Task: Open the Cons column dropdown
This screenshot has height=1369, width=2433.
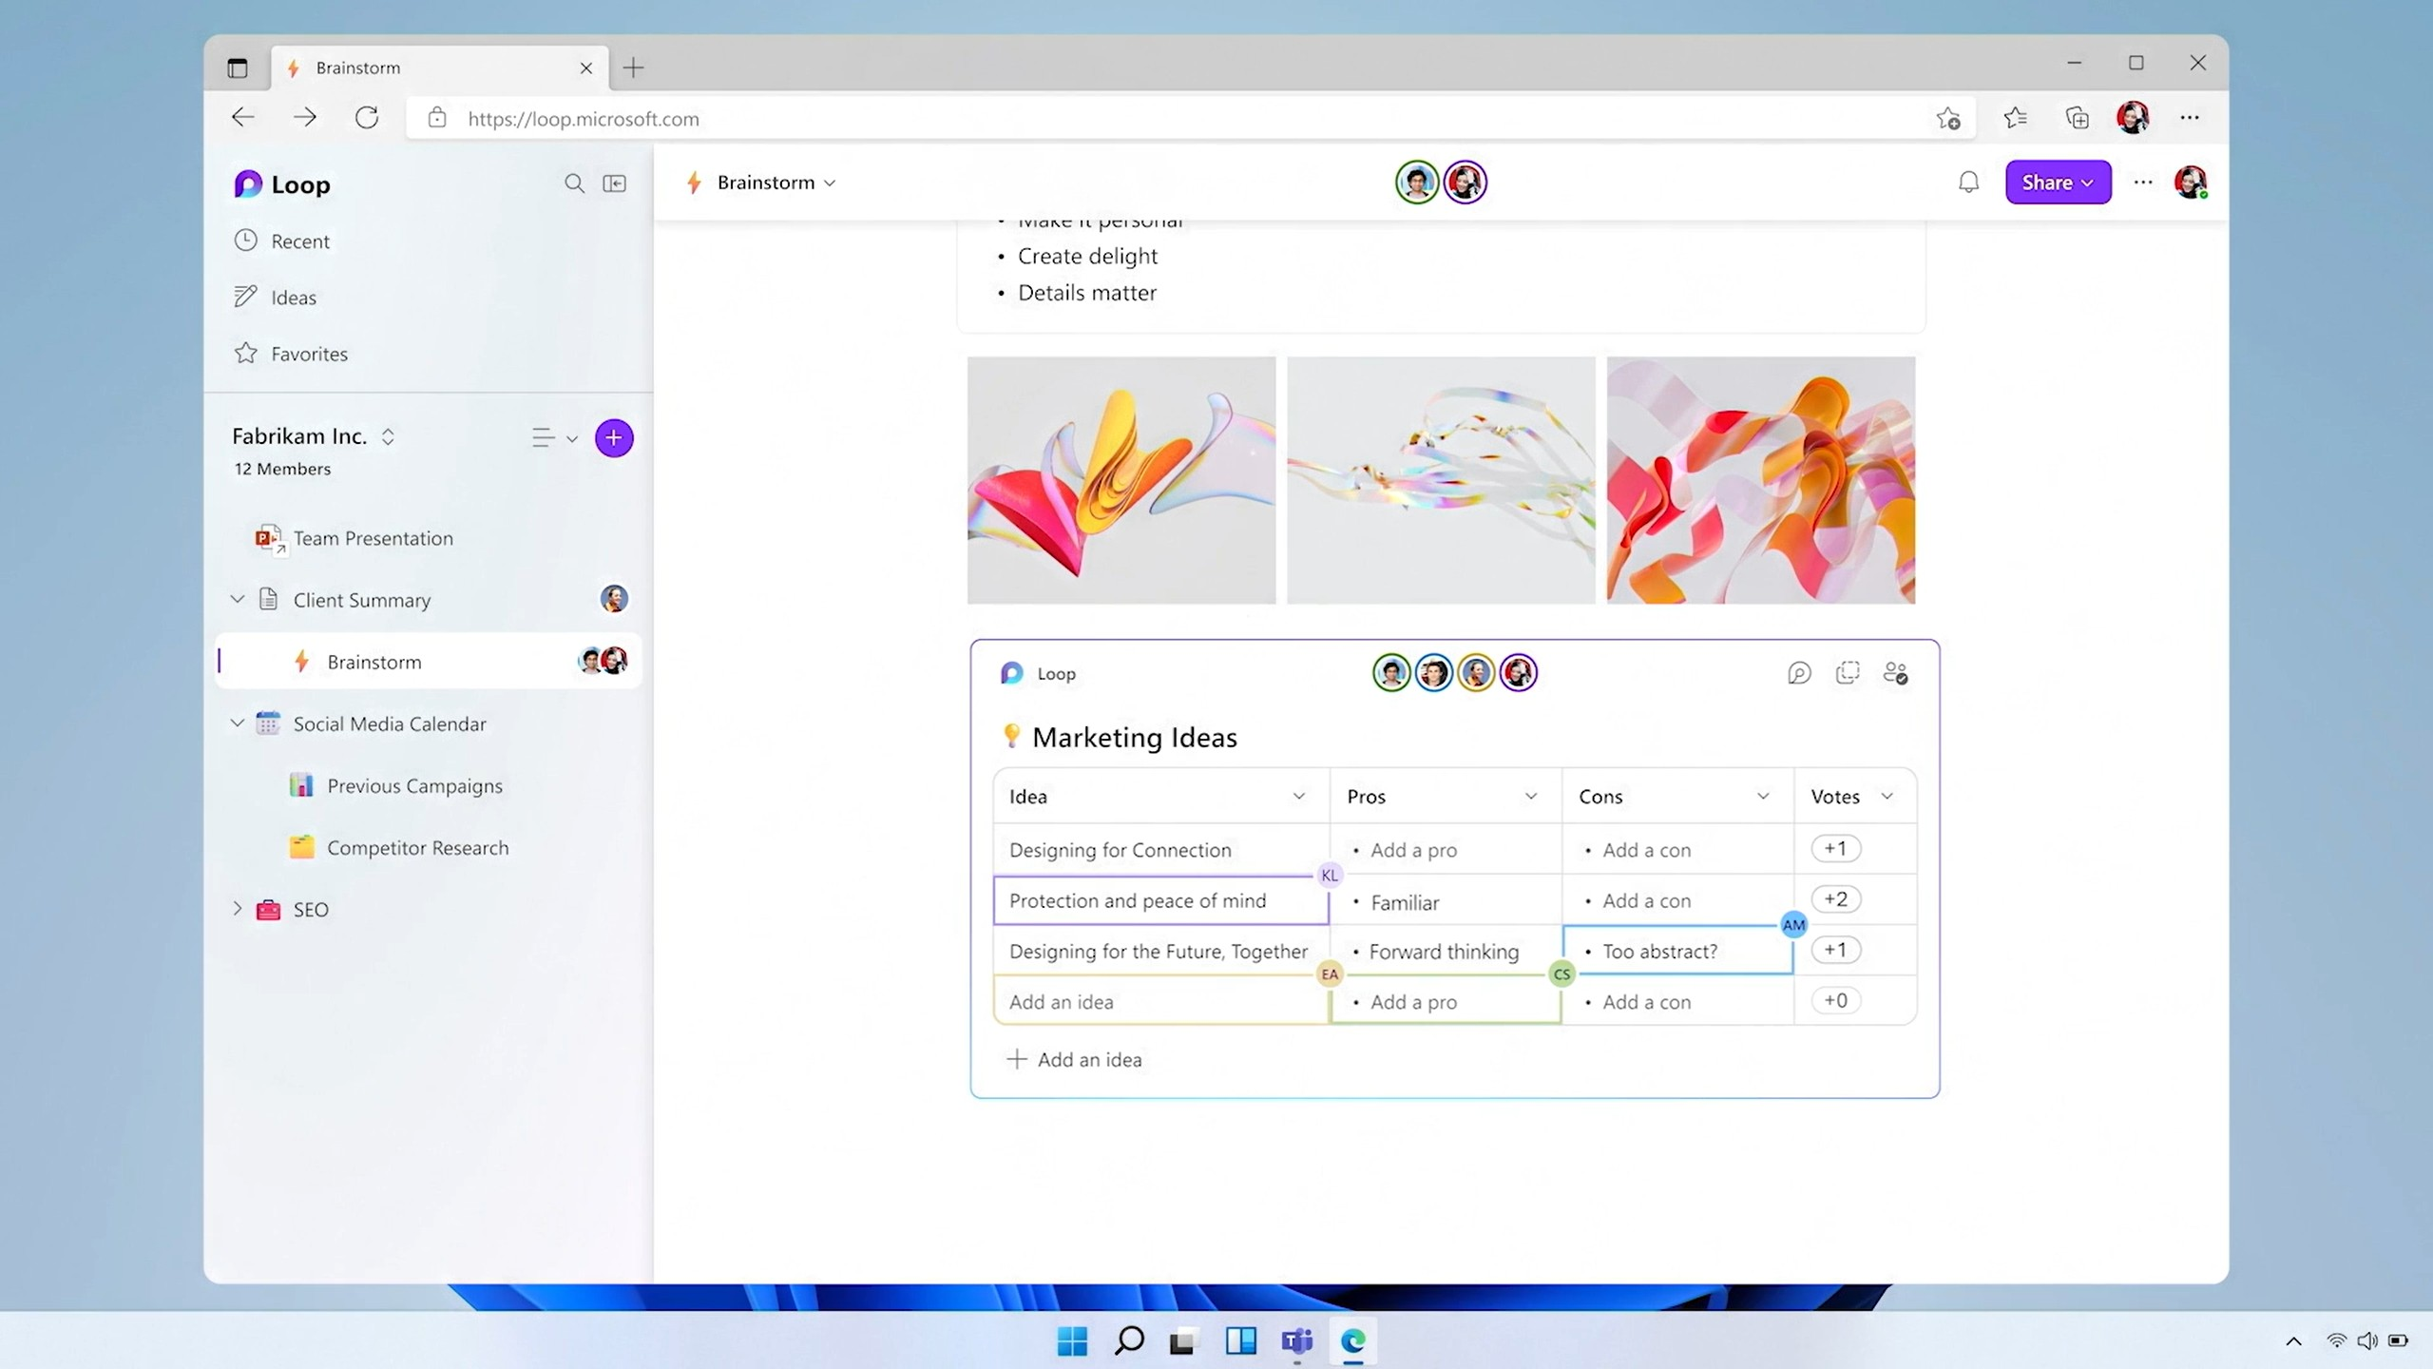Action: [x=1762, y=797]
